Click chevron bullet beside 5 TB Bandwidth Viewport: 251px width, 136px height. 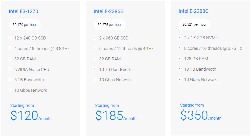10,79
